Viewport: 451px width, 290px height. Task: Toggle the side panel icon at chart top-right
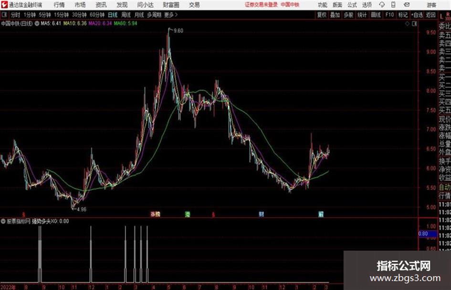pos(414,24)
